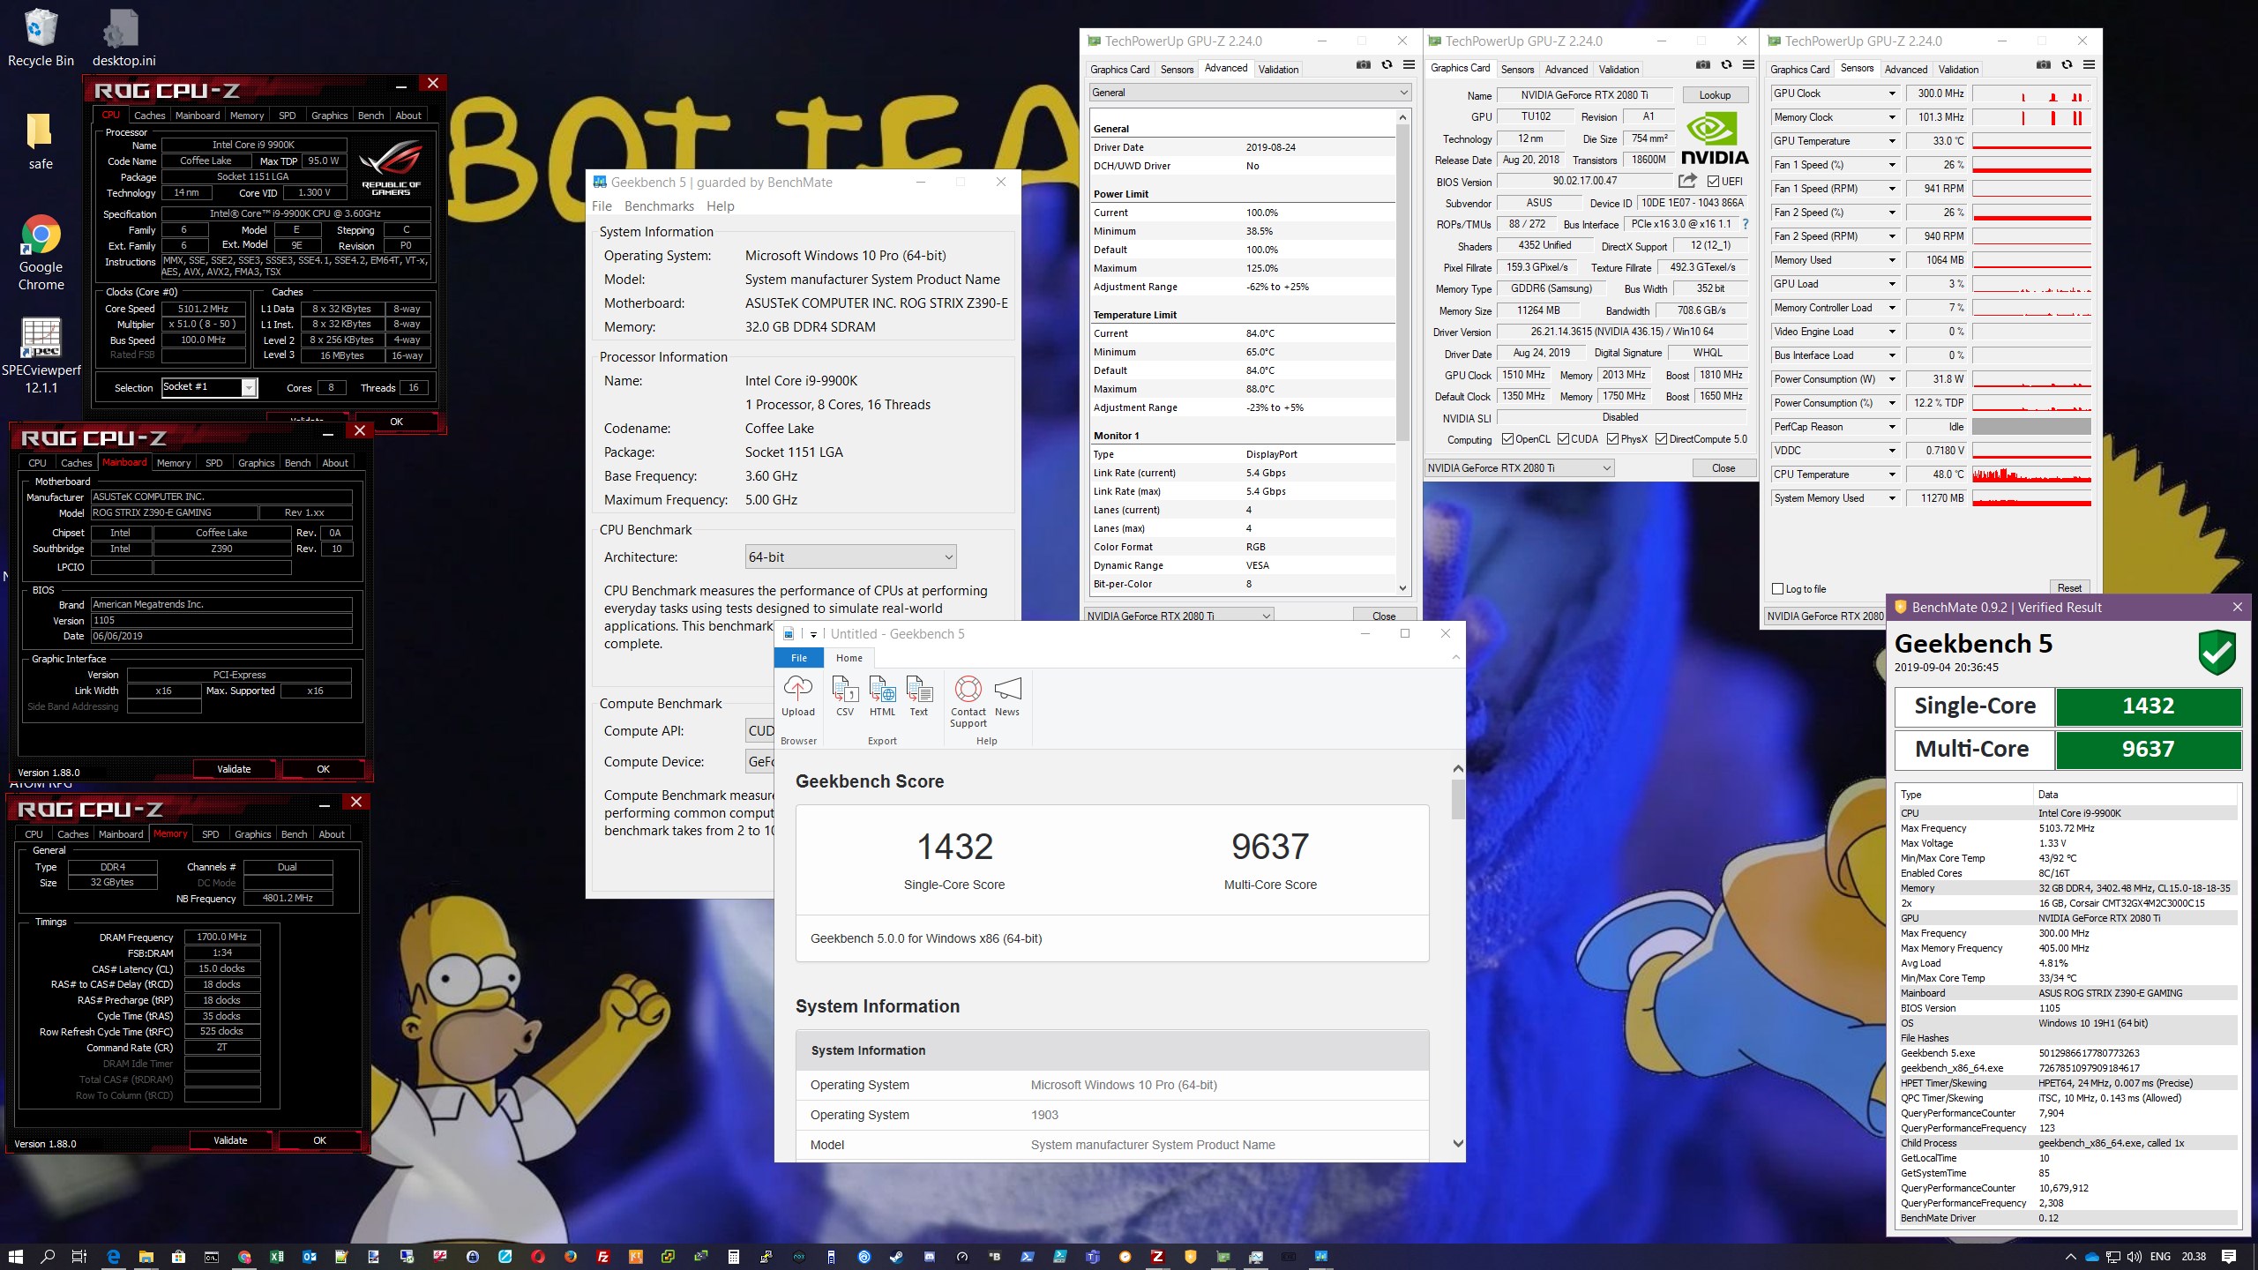The image size is (2258, 1270).
Task: Open the Benchmarks menu in Geekbench 5
Action: 659,206
